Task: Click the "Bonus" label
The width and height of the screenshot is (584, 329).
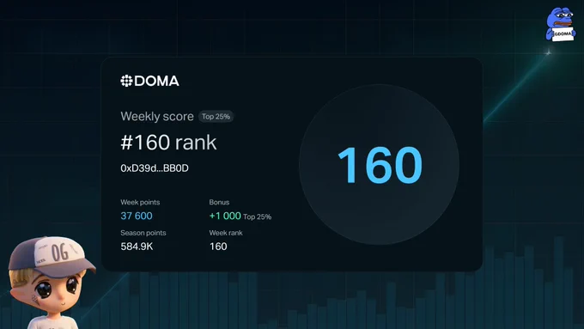Action: 219,203
